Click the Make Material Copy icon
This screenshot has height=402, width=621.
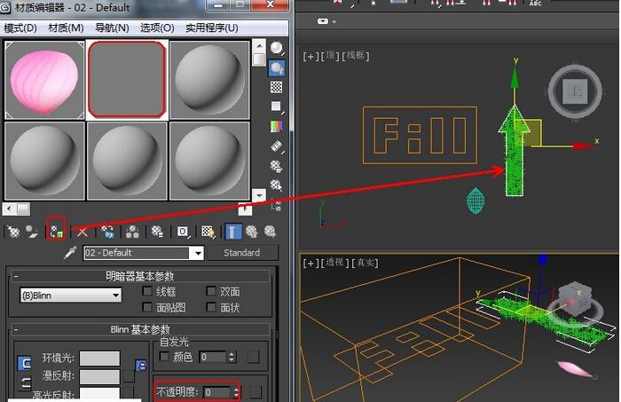pyautogui.click(x=107, y=232)
